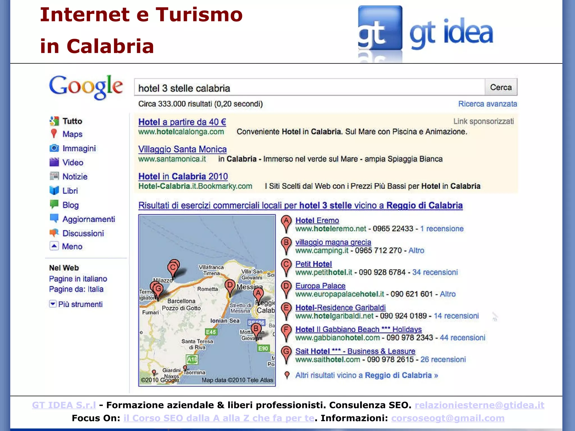Screen dimensions: 575x431
Task: Open Ricerca avanzata link
Action: [487, 104]
